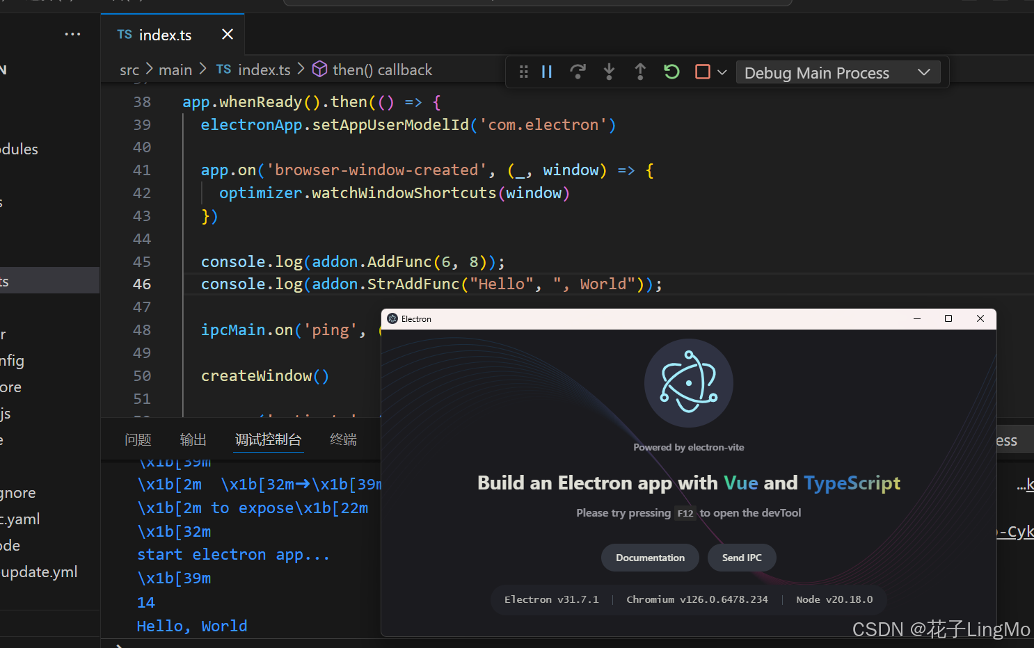Click the src breadcrumb segment
Screen dimensions: 1034x648
(x=129, y=70)
